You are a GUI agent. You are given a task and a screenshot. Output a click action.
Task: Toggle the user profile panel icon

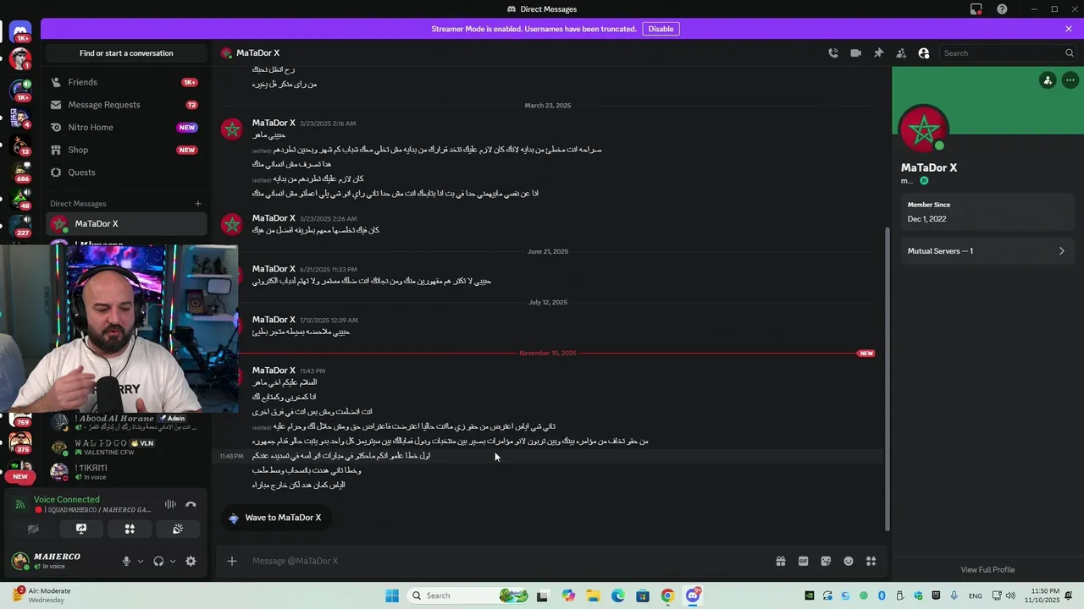coord(924,53)
